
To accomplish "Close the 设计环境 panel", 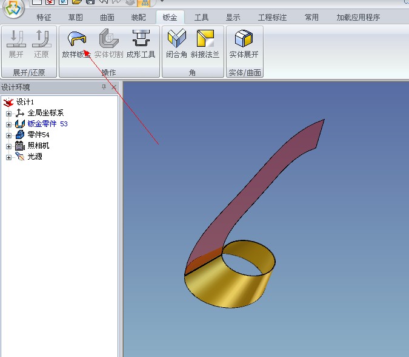I will click(x=114, y=87).
